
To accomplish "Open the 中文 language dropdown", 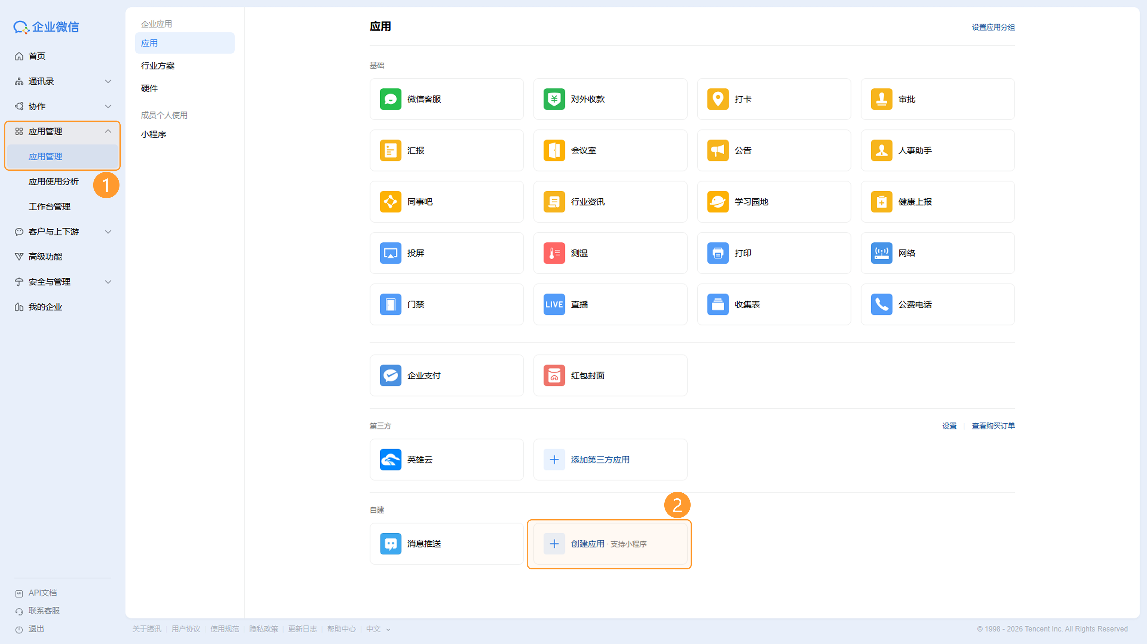I will click(x=378, y=629).
